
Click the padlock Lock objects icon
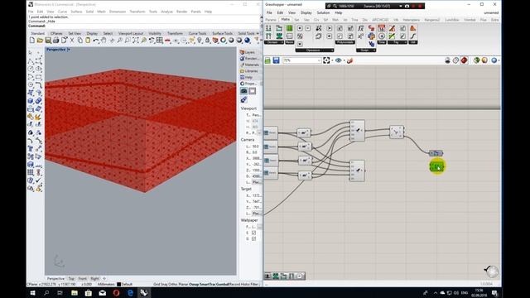coord(207,41)
